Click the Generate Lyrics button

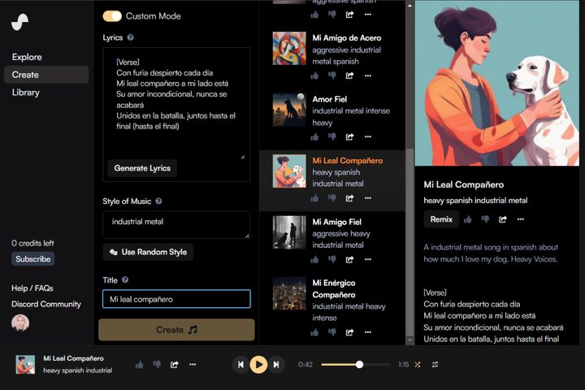pos(142,168)
